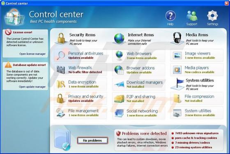Click 'New codecs available' status text

click(200, 72)
